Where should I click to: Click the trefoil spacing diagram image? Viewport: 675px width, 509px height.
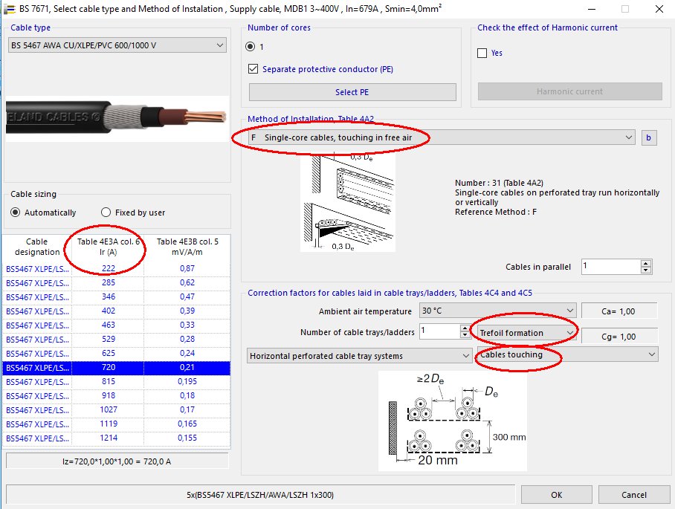[x=453, y=420]
